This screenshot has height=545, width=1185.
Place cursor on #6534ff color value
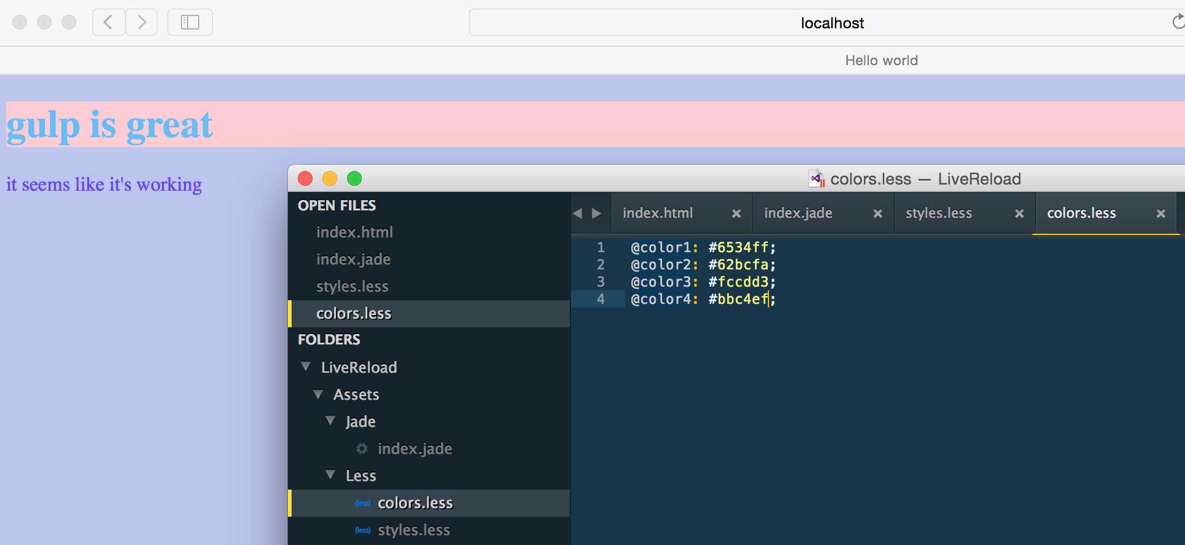pyautogui.click(x=738, y=247)
